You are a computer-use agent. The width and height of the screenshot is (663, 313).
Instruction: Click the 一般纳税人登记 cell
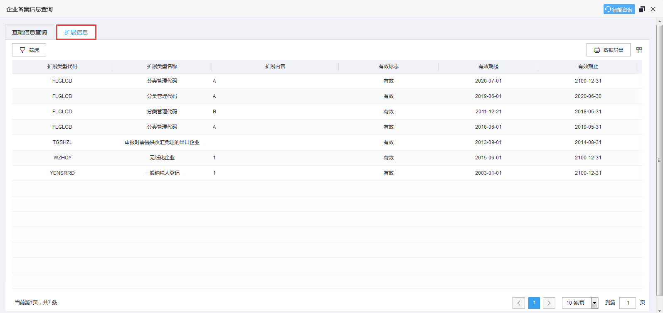click(x=162, y=173)
